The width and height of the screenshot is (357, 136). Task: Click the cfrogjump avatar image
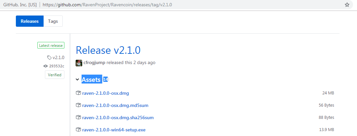click(79, 63)
